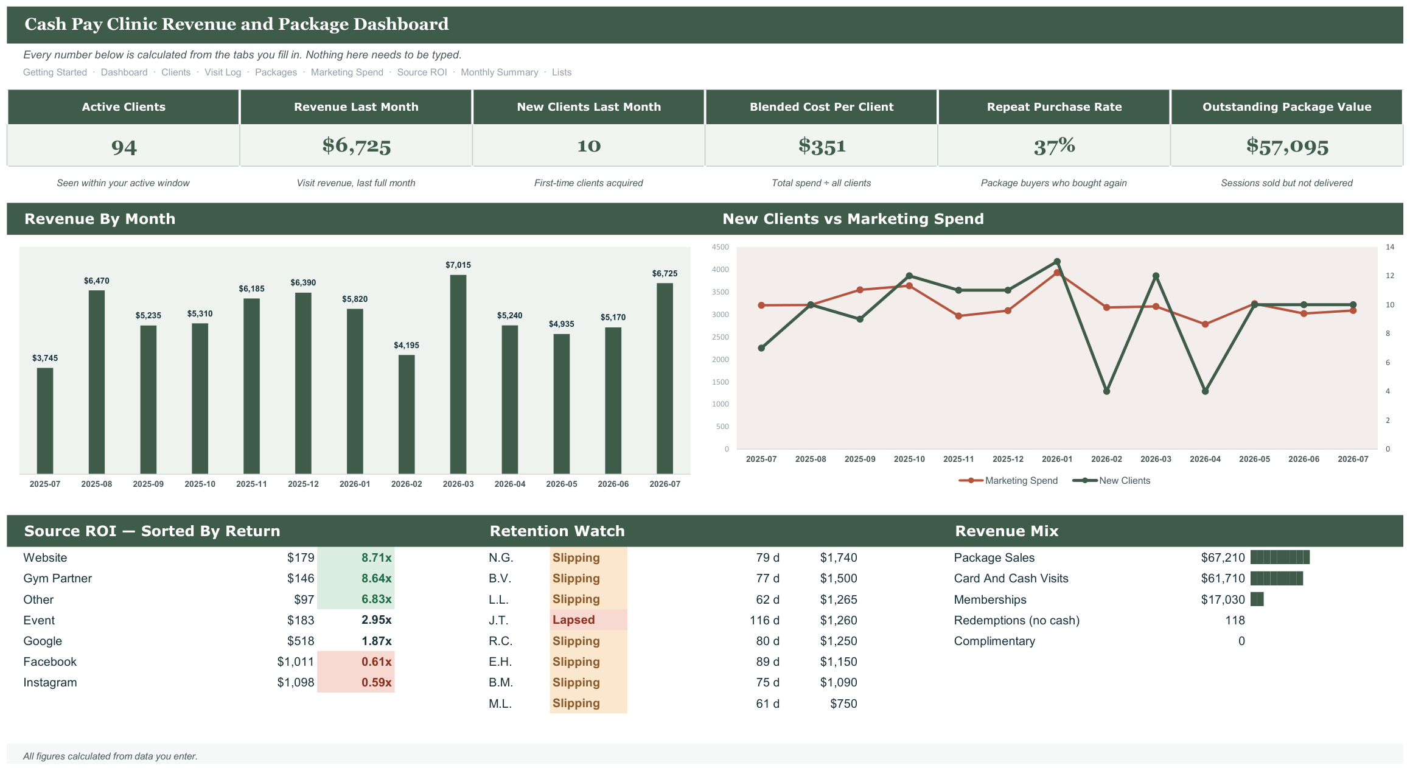This screenshot has height=768, width=1410.
Task: Select the dashboard title banner
Action: [705, 24]
